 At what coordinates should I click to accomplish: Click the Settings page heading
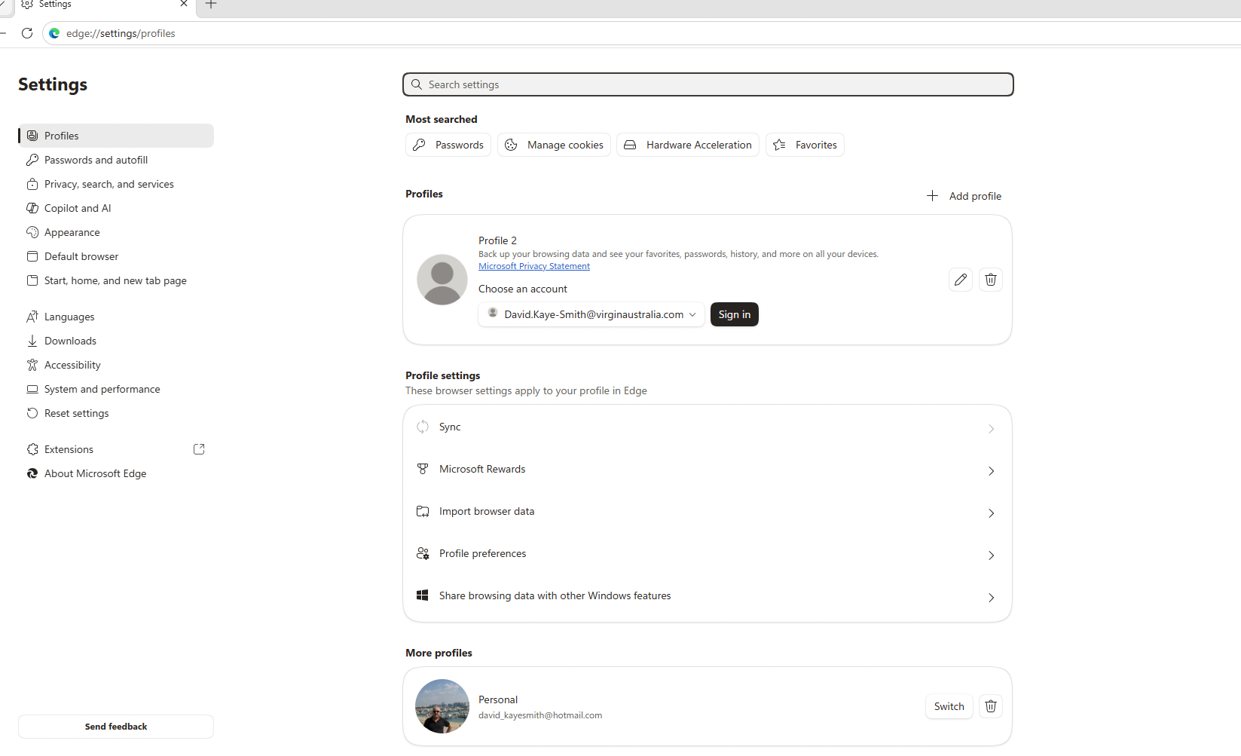pos(53,84)
